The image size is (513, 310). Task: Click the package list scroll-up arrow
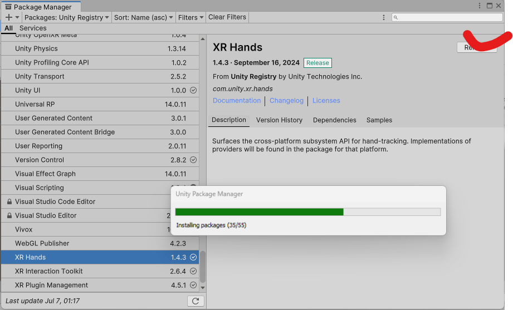pos(203,39)
